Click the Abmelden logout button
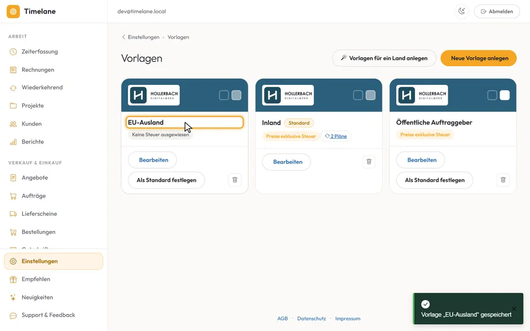Image resolution: width=530 pixels, height=331 pixels. (x=497, y=12)
